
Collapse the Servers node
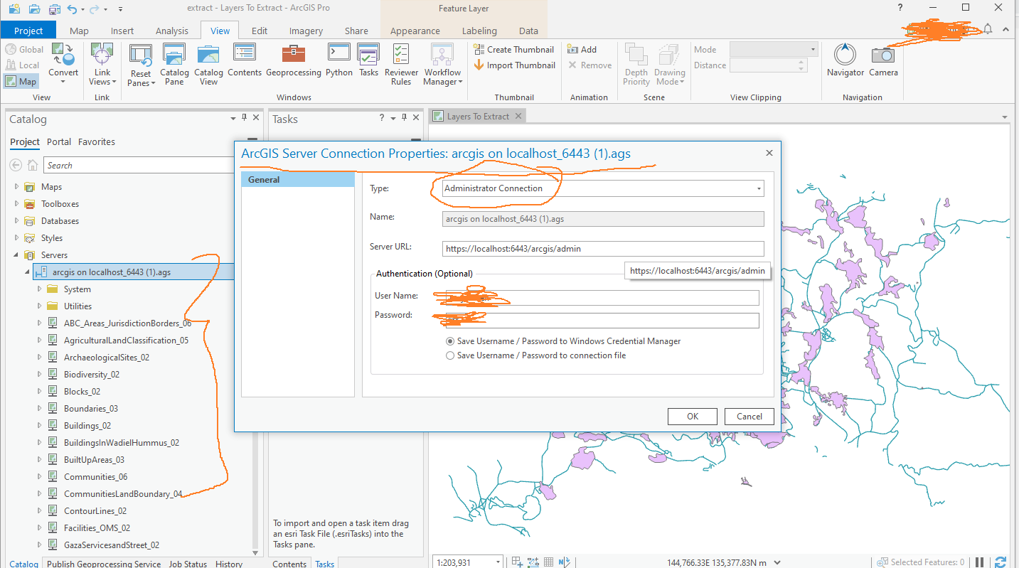tap(17, 255)
